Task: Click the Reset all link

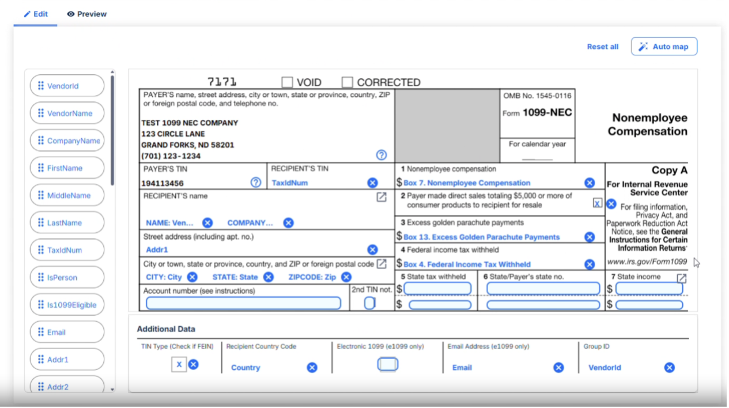Action: [x=602, y=47]
